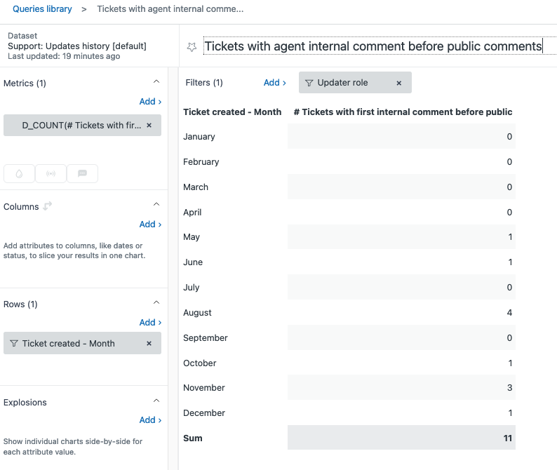The image size is (557, 470).
Task: Click the query title text field
Action: tap(373, 46)
